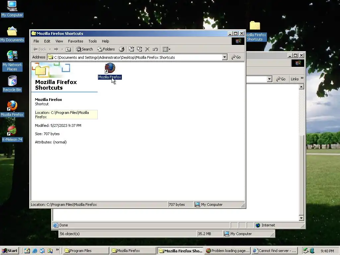Select My Network Places desktop icon

point(12,61)
